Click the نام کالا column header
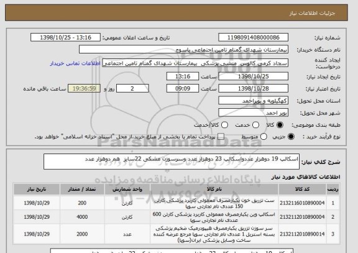 coord(214,189)
